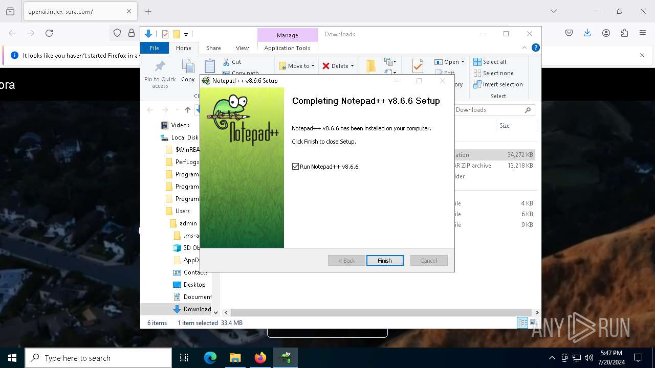Click Properties checkmark icon in ribbon

[418, 66]
